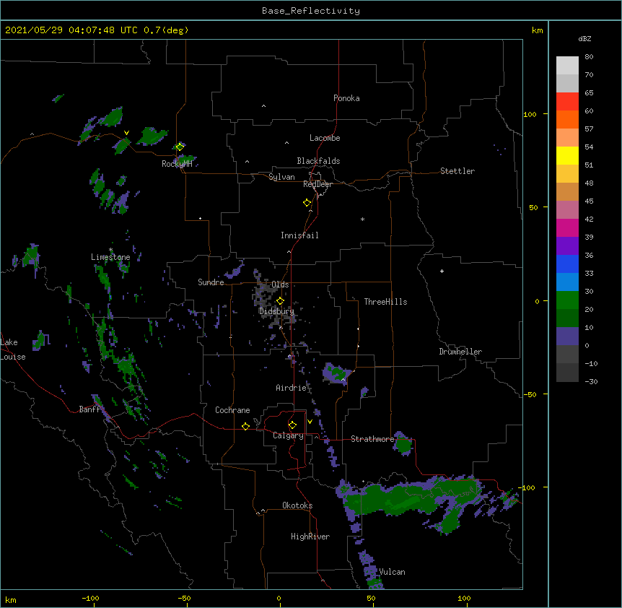Select the Okotoks label
The image size is (622, 608).
[x=297, y=505]
